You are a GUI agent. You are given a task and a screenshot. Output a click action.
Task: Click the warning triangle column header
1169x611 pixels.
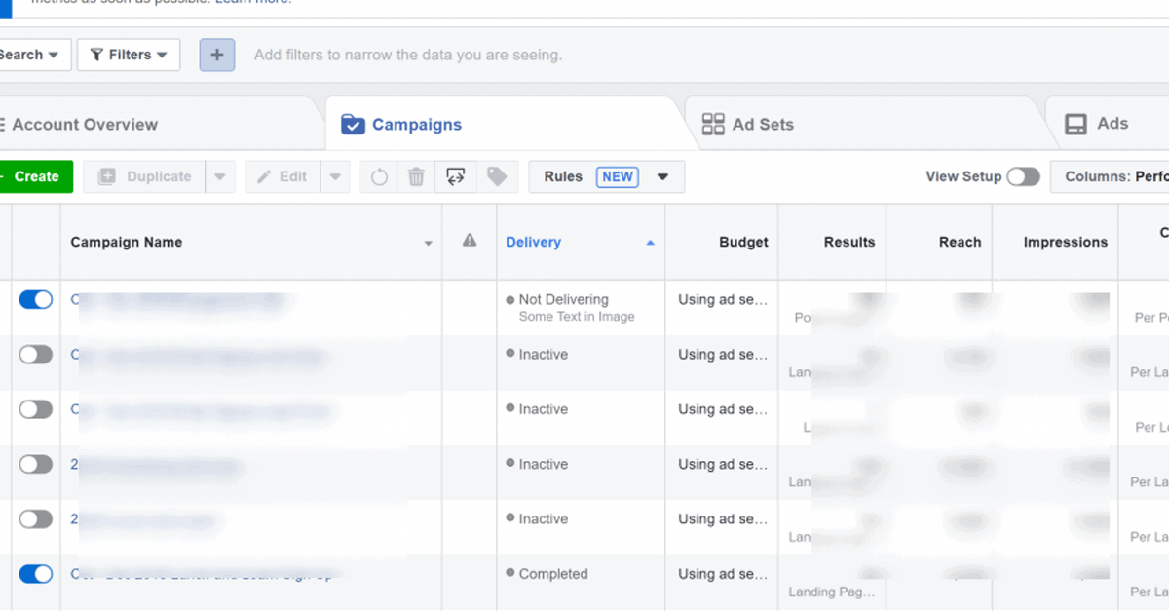click(469, 242)
